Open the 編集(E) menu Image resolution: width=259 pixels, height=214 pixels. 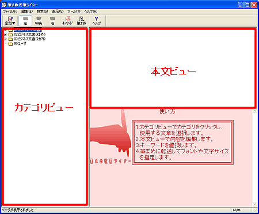click(27, 12)
